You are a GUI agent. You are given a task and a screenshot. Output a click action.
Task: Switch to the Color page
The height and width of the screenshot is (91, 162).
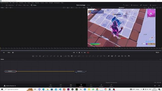pyautogui.click(x=91, y=86)
